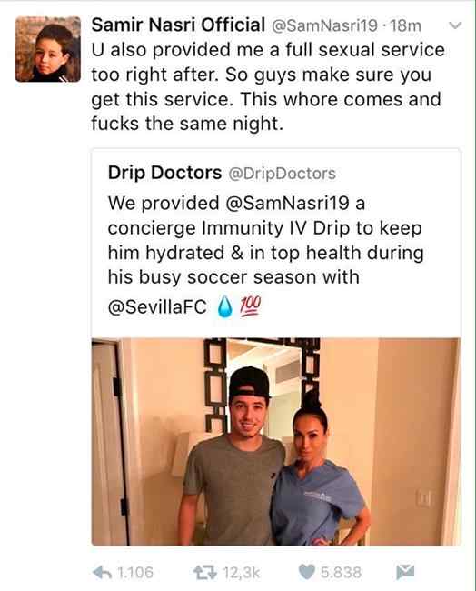Click the red 100 emoji
This screenshot has width=476, height=591.
pos(251,306)
